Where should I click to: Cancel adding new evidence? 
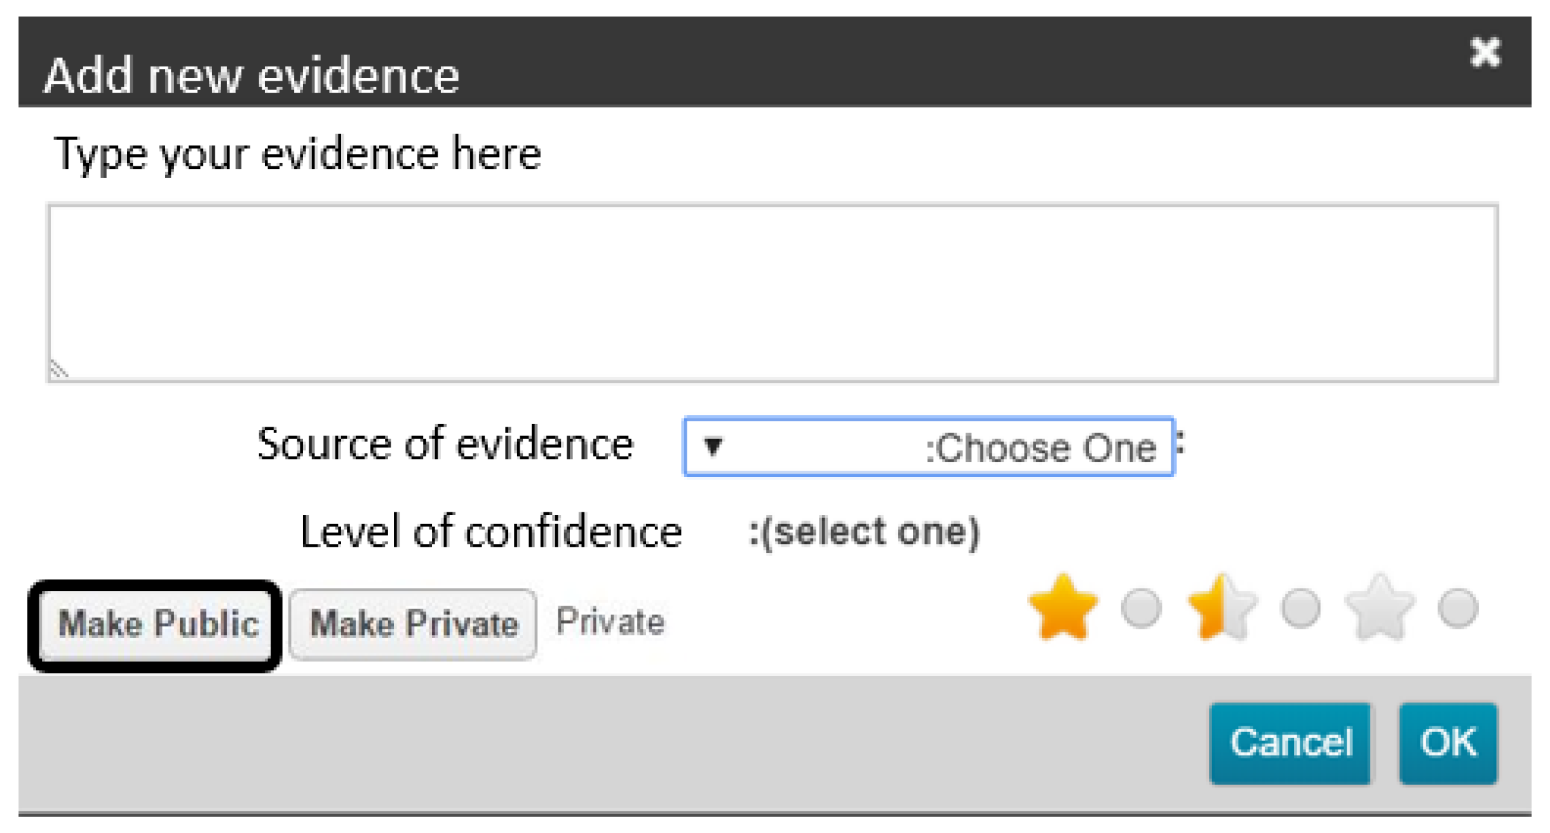1290,743
